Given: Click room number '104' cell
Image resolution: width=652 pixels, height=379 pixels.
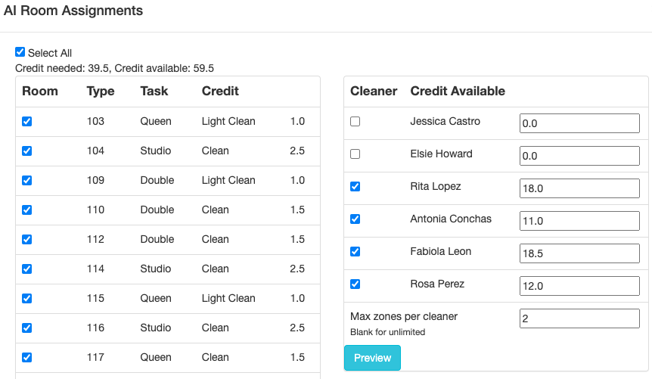Looking at the screenshot, I should (x=95, y=151).
